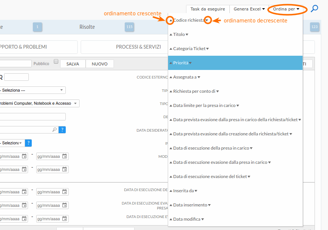Viewport: 328px width, 230px height.
Task: Click the badge showing 1
Action: click(37, 27)
